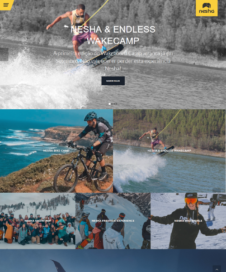The width and height of the screenshot is (226, 272).
Task: Select the second carousel indicator dot
Action: pos(112,104)
